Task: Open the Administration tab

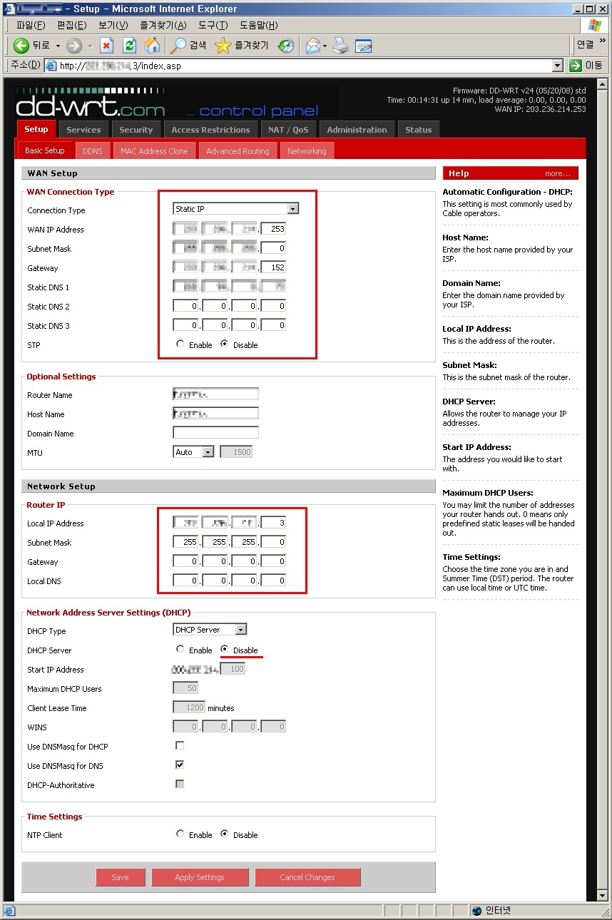Action: pos(357,130)
